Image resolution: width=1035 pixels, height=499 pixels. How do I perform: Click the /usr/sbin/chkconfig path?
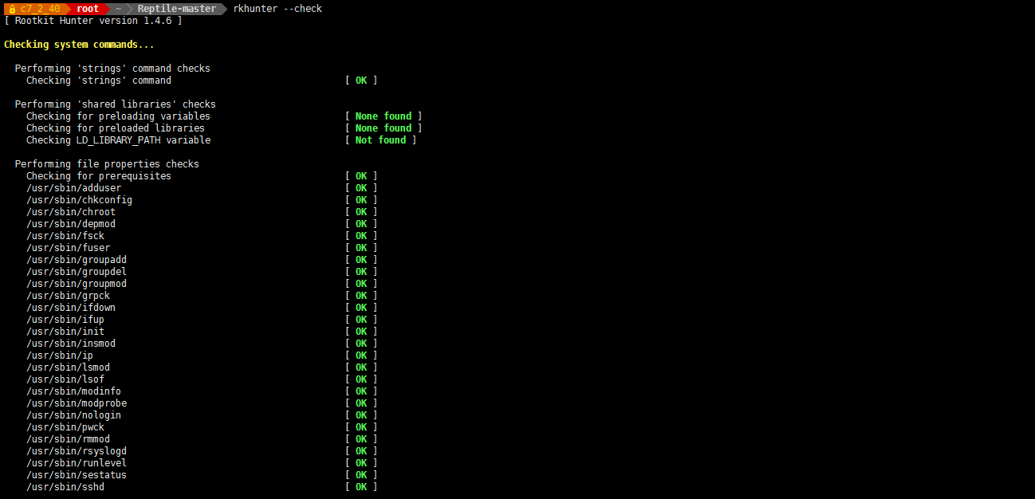[79, 200]
